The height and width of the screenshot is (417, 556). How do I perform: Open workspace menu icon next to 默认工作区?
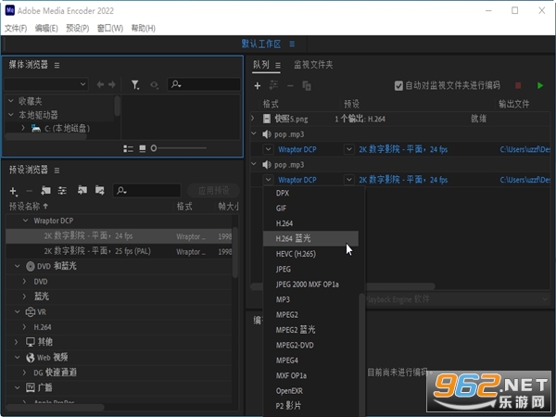[292, 44]
